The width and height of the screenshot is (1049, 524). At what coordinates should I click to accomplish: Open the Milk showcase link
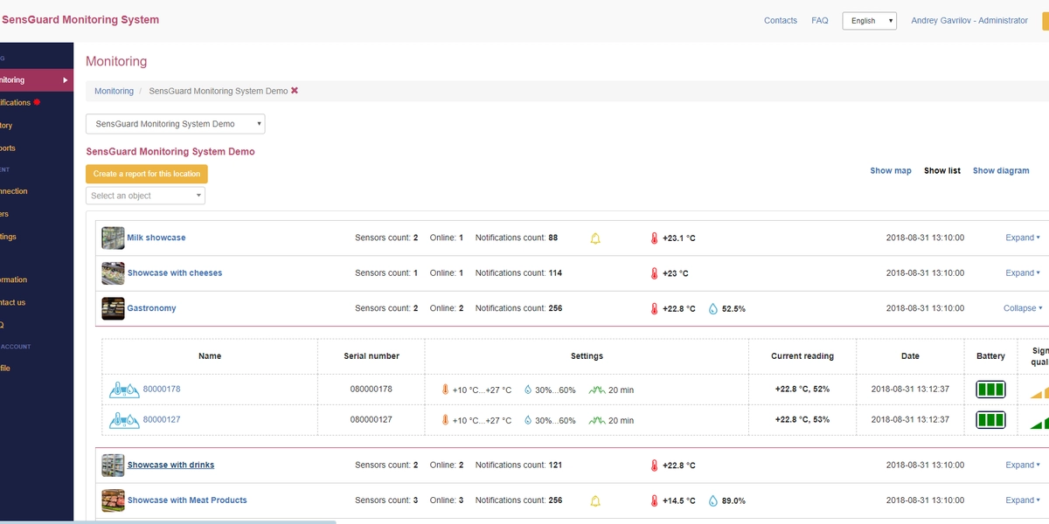pyautogui.click(x=156, y=238)
